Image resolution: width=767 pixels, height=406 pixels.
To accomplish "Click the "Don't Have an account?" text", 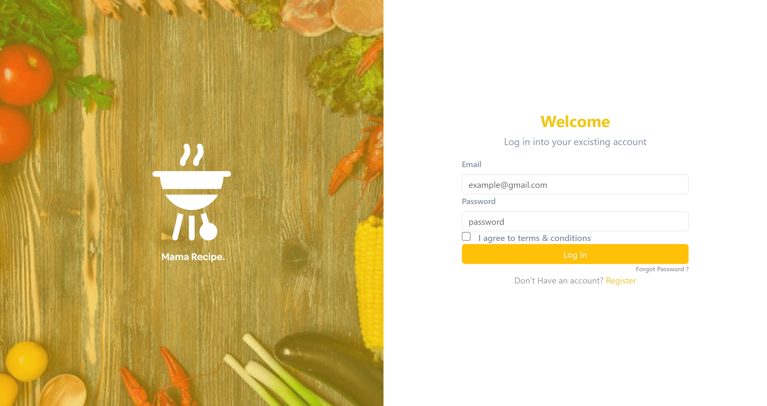I will (x=558, y=281).
